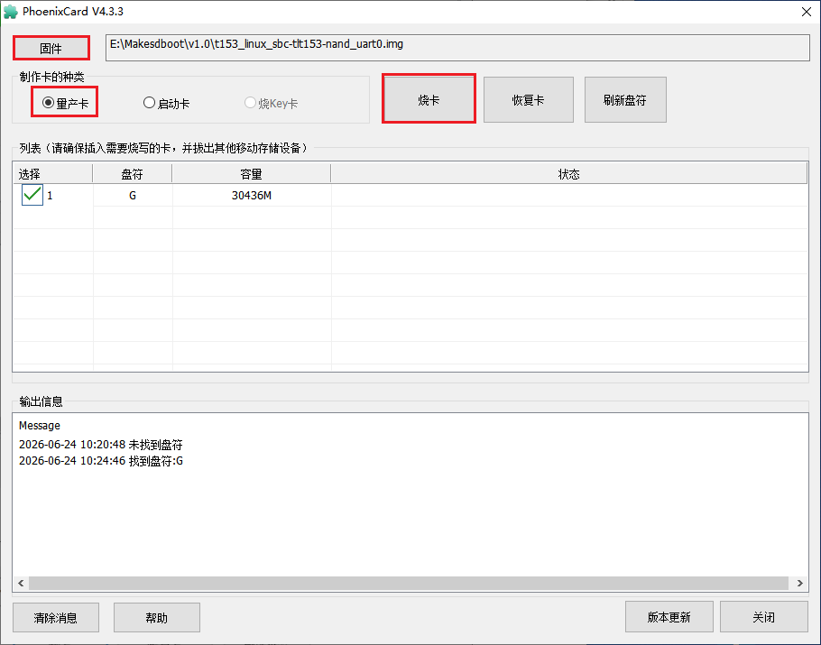The height and width of the screenshot is (645, 821).
Task: Click the firmware image path field
Action: pos(457,48)
